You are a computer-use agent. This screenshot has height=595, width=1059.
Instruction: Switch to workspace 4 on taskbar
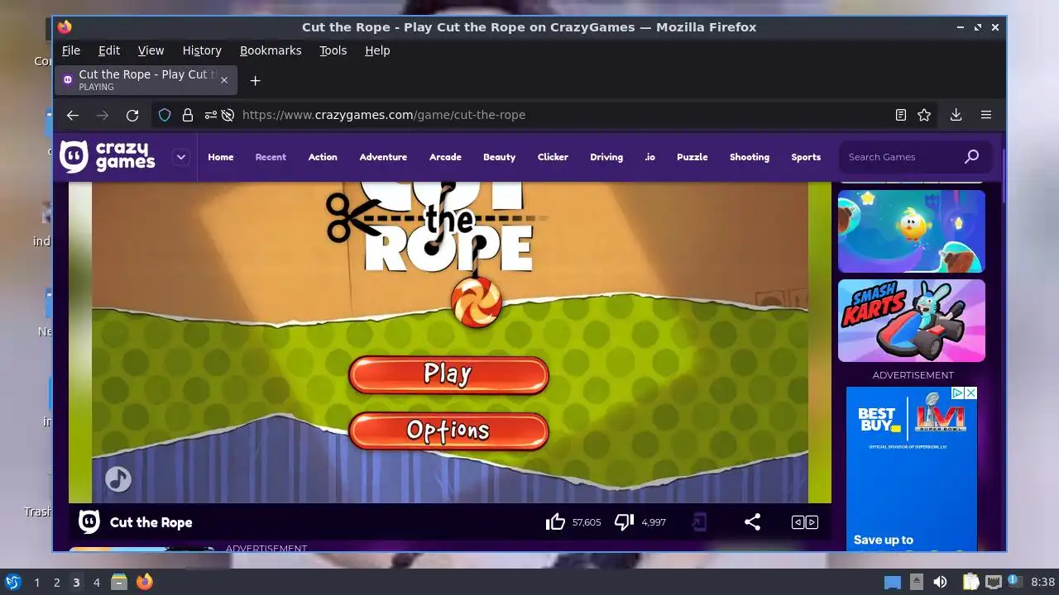96,583
